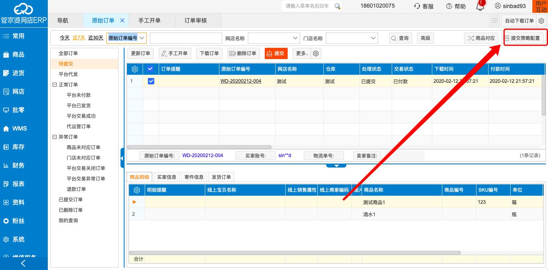Screen dimensions: 548x270
Task: Open the tab list icon beside 自动下载订单
Action: coord(494,21)
